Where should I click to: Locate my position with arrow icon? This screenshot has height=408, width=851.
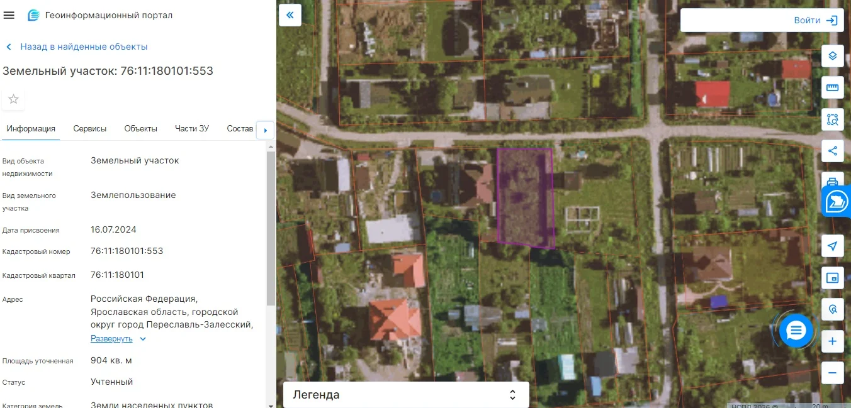pos(833,246)
